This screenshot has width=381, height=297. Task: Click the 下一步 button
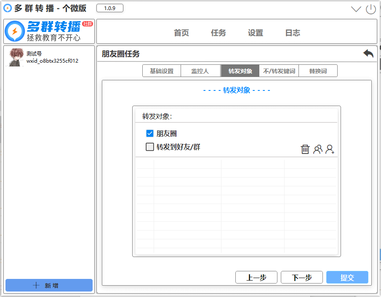(301, 277)
